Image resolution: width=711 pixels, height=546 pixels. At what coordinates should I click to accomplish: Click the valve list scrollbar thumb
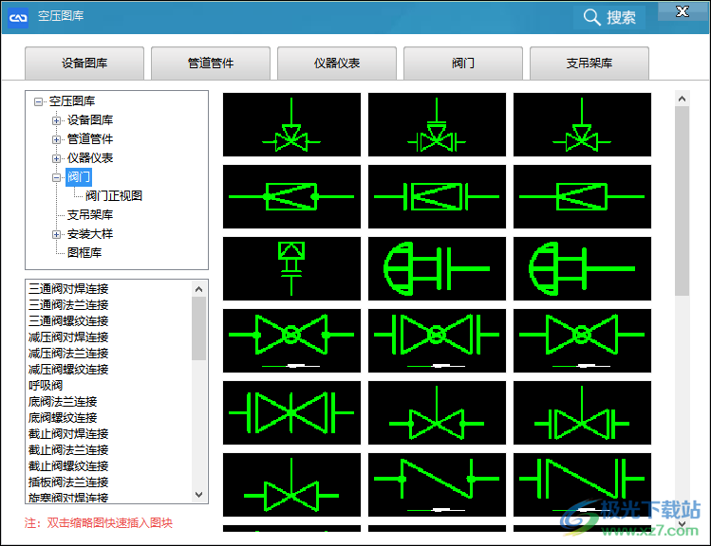click(198, 329)
